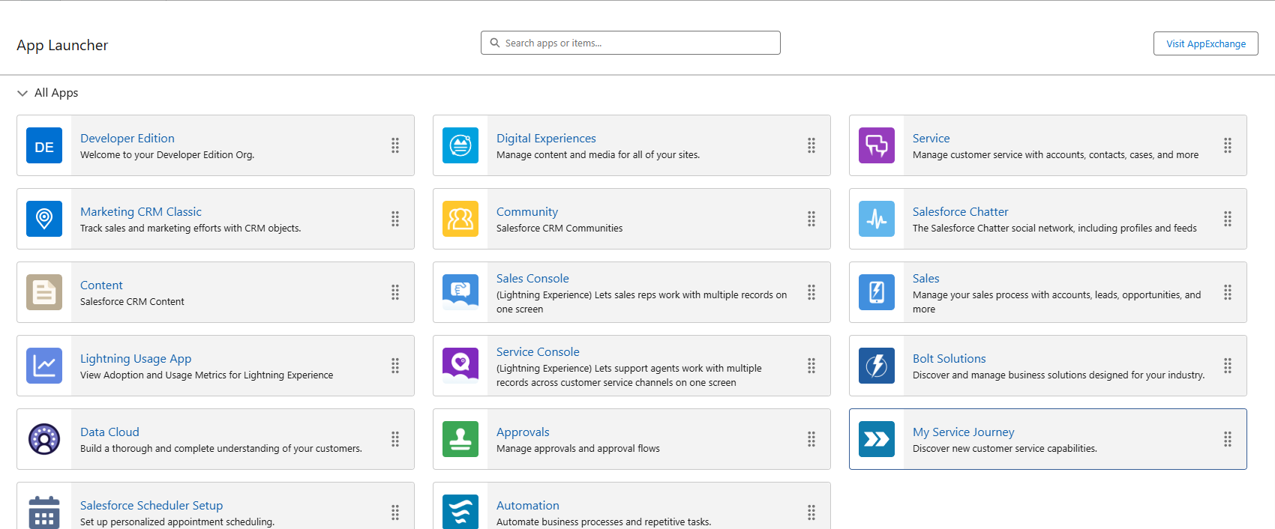Image resolution: width=1275 pixels, height=529 pixels.
Task: Click the Data Cloud circular icon
Action: (44, 439)
